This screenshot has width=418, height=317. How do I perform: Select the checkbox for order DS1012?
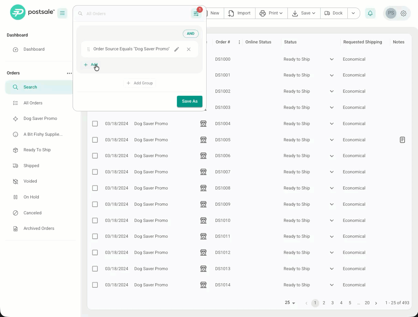pos(95,253)
